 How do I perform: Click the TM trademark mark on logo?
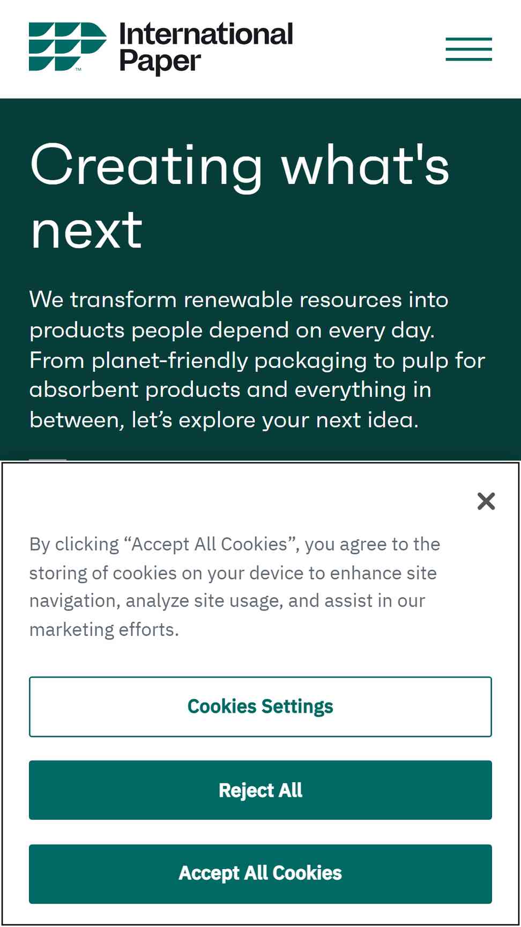[x=78, y=69]
